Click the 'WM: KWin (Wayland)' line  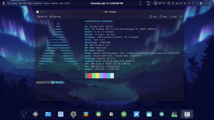[96, 48]
